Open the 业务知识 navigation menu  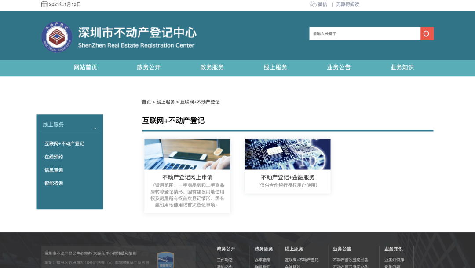point(402,68)
